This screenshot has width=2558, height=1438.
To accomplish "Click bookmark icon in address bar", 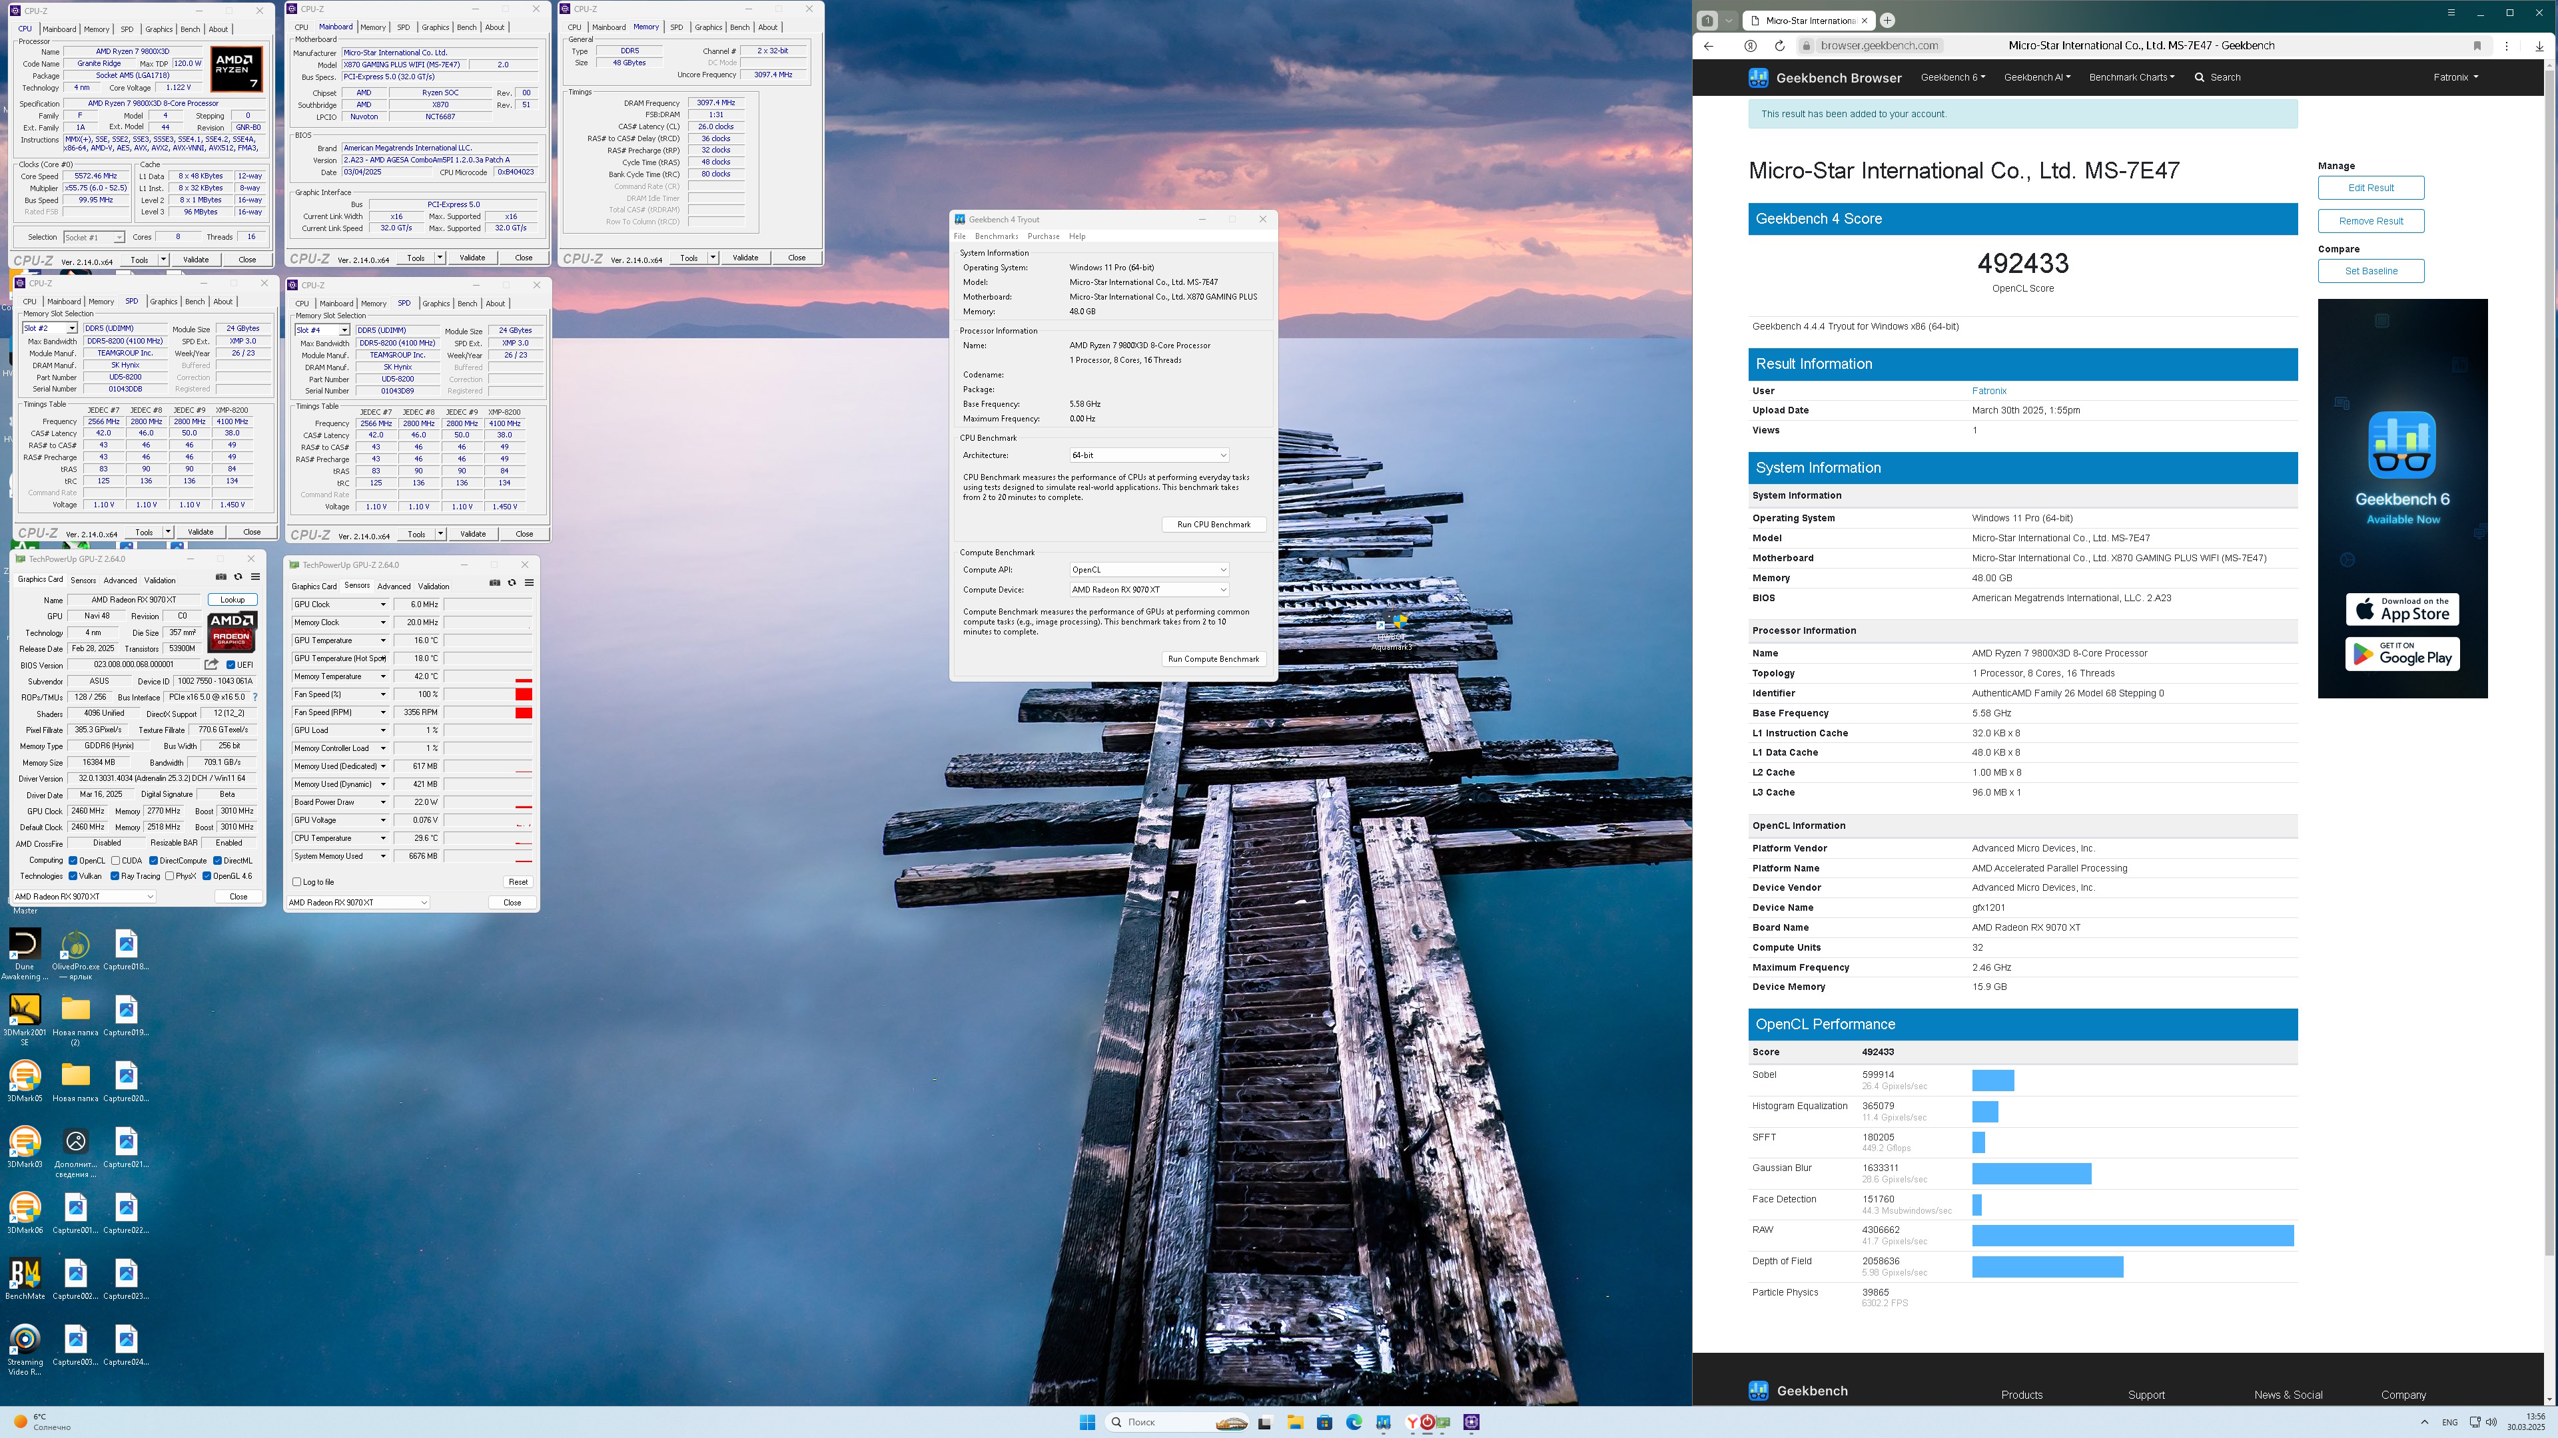I will pos(2477,46).
